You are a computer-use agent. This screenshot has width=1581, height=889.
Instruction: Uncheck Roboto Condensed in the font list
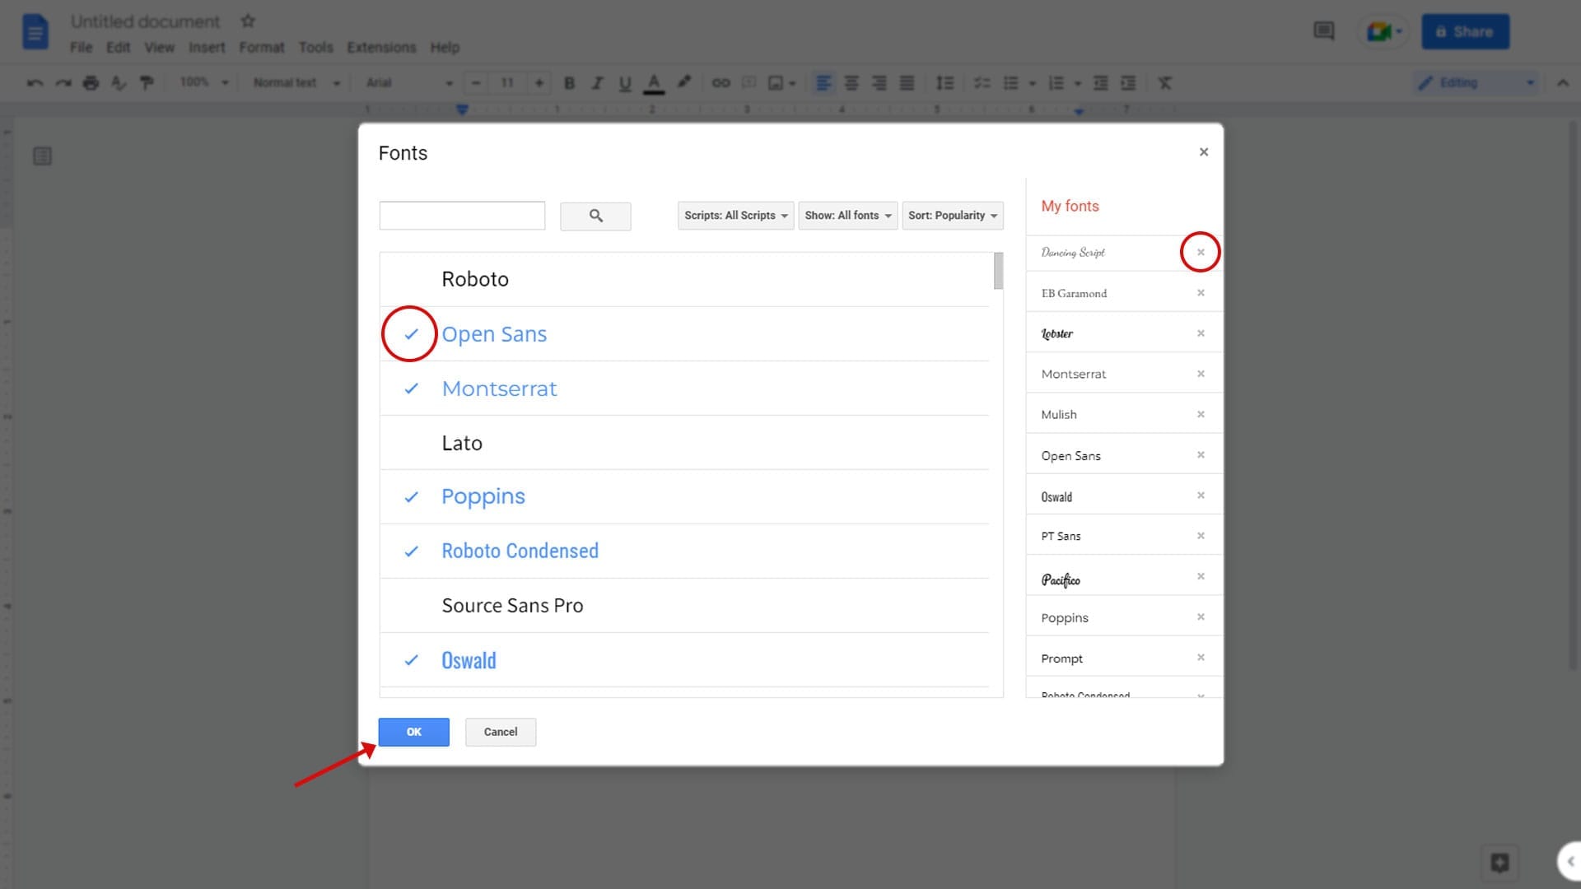tap(411, 552)
